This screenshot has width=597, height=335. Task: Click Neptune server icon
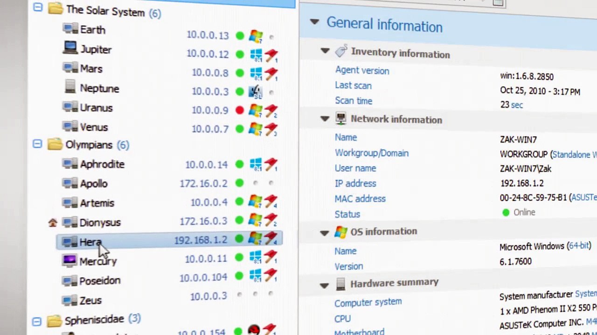(70, 87)
